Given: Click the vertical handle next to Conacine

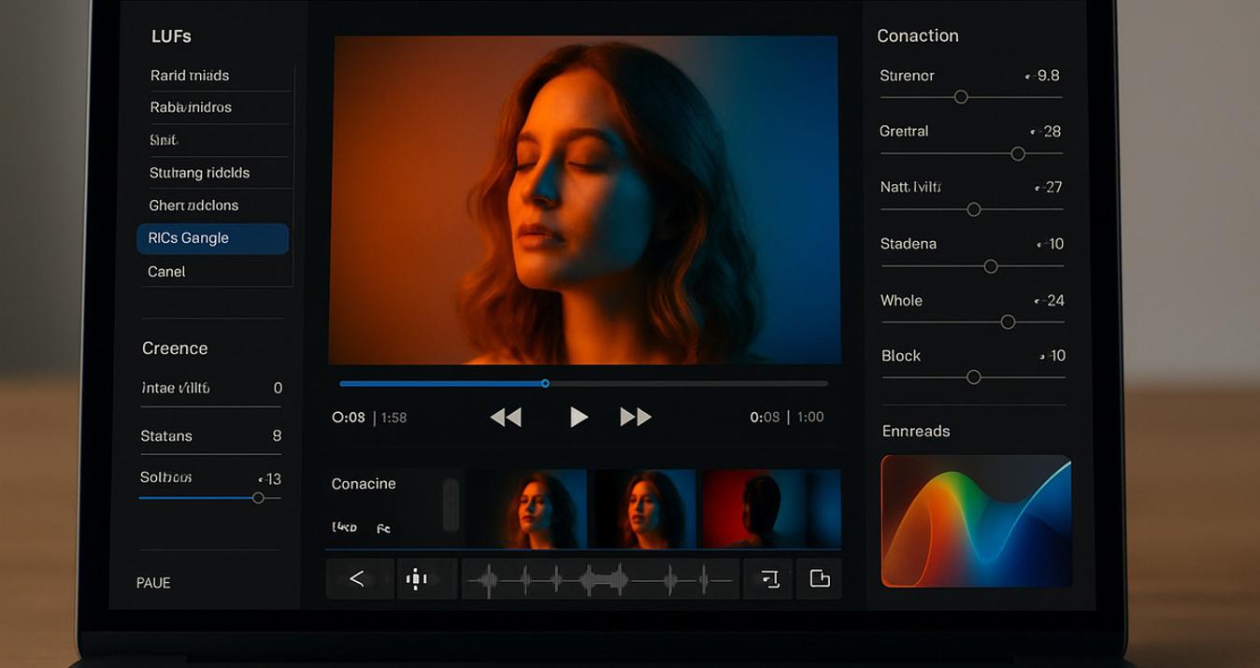Looking at the screenshot, I should tap(451, 505).
